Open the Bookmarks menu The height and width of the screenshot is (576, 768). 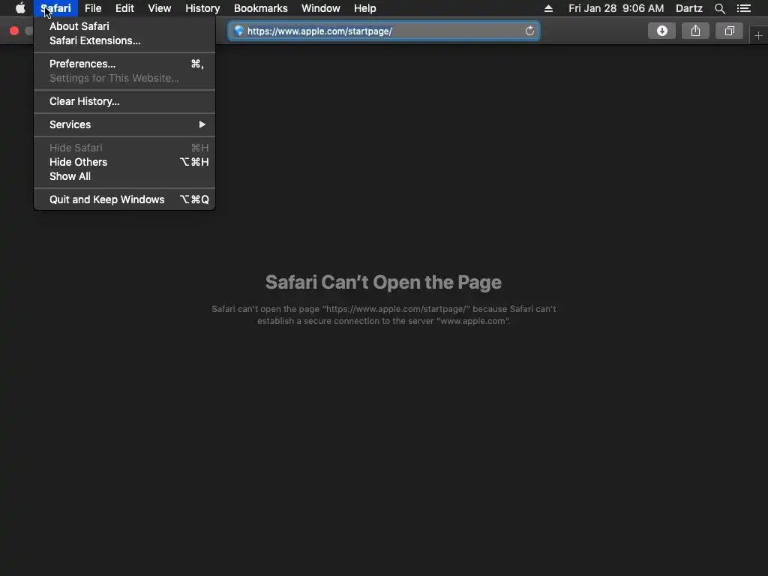[x=260, y=8]
